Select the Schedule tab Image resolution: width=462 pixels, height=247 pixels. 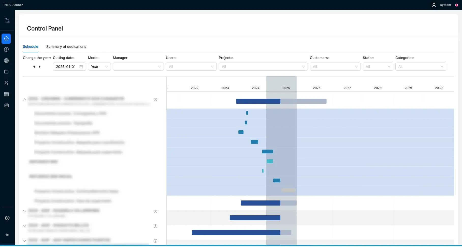pos(31,47)
